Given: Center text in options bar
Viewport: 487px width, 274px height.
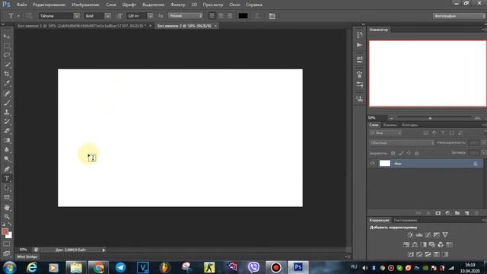Looking at the screenshot, I should pos(221,16).
